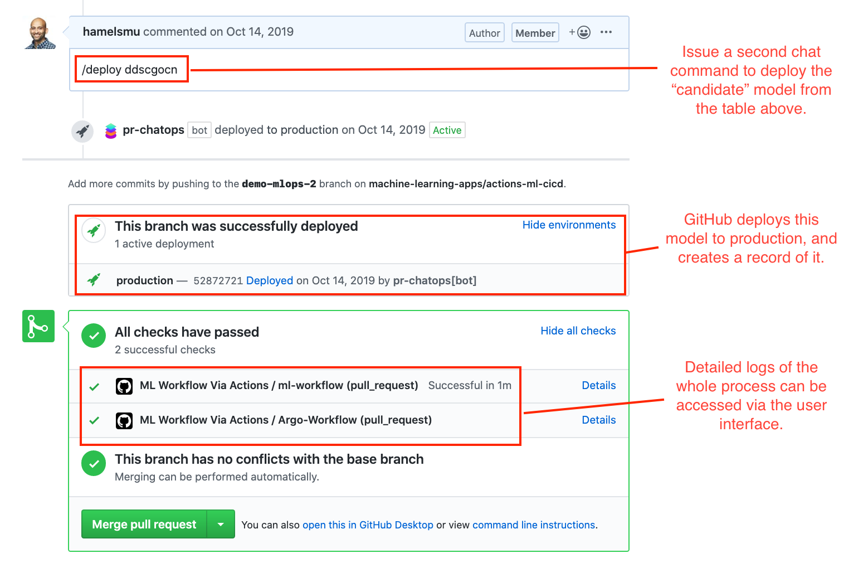Viewport: 868px width, 563px height.
Task: Open the add reaction emoji picker
Action: coord(580,32)
